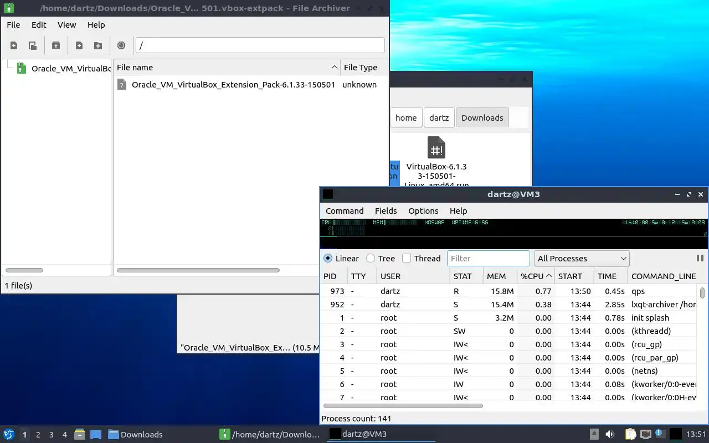Open the File menu in File Archiver
Screen dimensions: 709x443
pos(13,25)
